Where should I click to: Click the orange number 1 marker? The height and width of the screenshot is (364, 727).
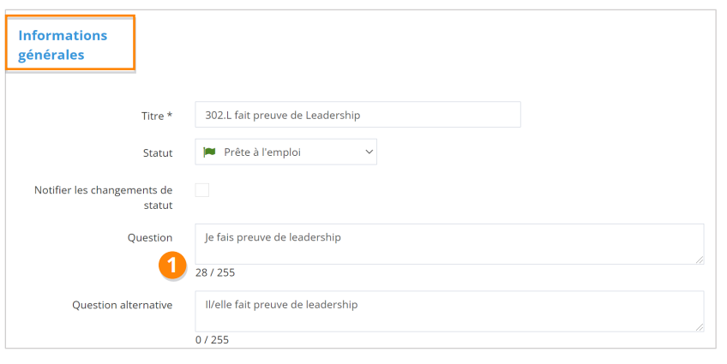pos(172,266)
